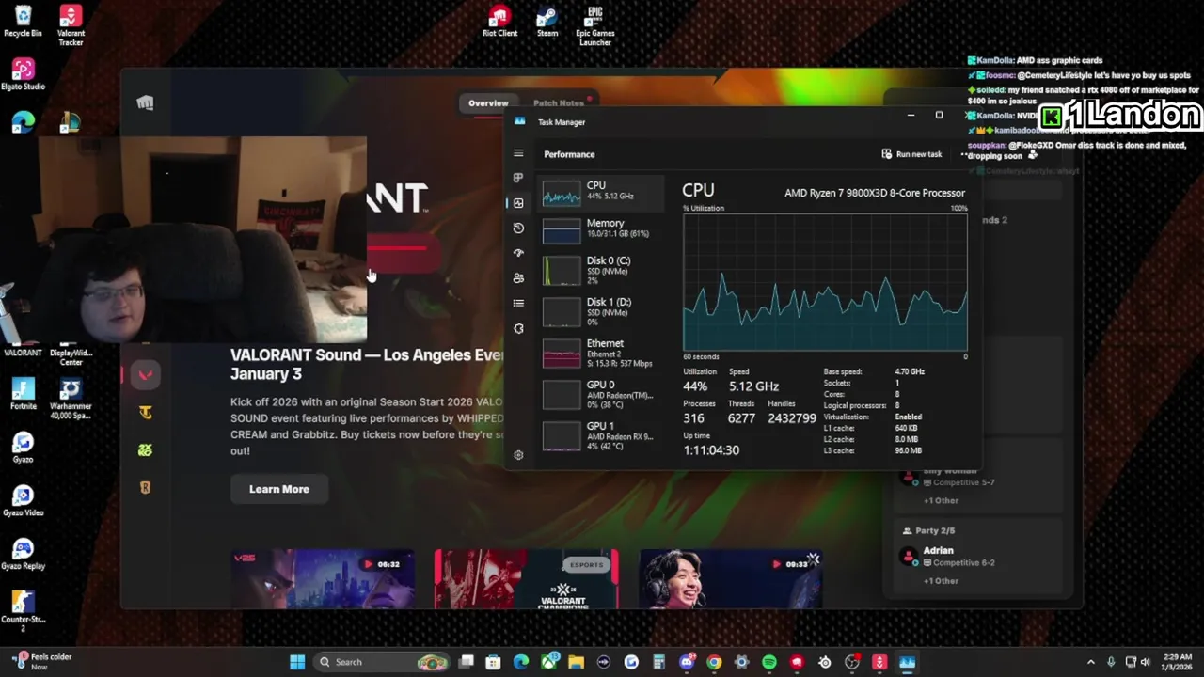Click Run new task in Task Manager

click(911, 154)
